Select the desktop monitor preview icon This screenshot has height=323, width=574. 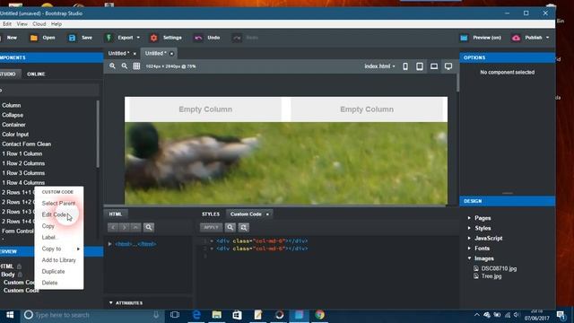[448, 66]
